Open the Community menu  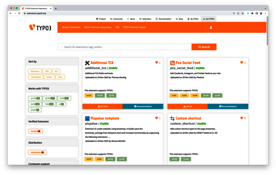(x=116, y=19)
